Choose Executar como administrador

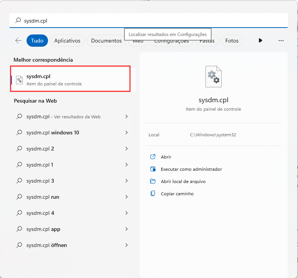(x=191, y=169)
